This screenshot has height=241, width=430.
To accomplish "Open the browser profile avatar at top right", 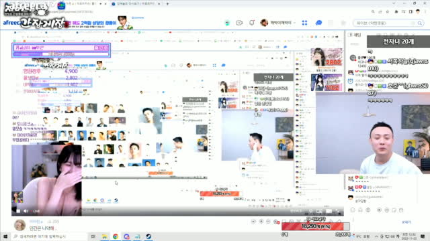I will [418, 12].
